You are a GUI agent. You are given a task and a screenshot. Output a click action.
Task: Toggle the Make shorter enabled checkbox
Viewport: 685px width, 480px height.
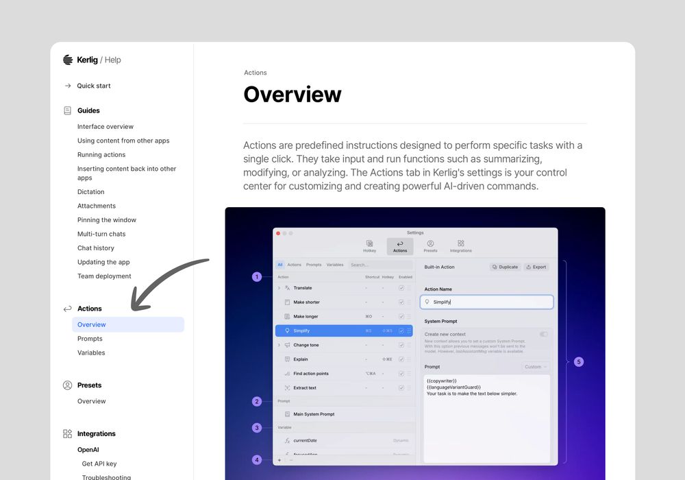(401, 302)
